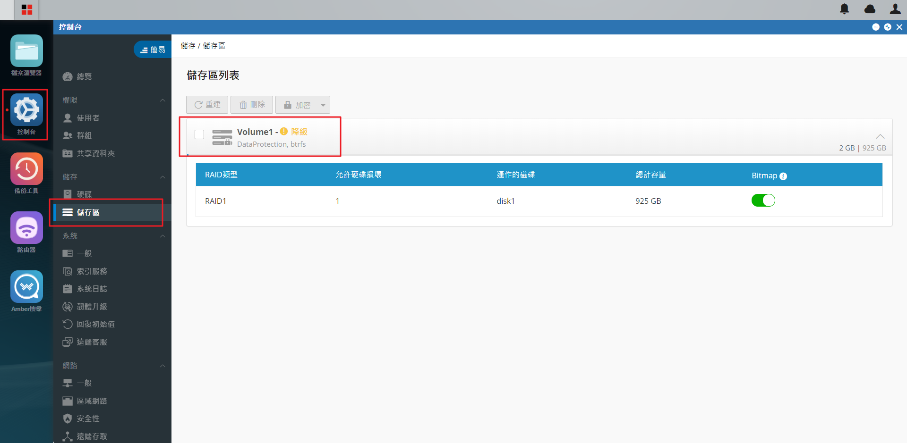This screenshot has height=443, width=907.
Task: Click the Volume1 name text
Action: point(255,132)
